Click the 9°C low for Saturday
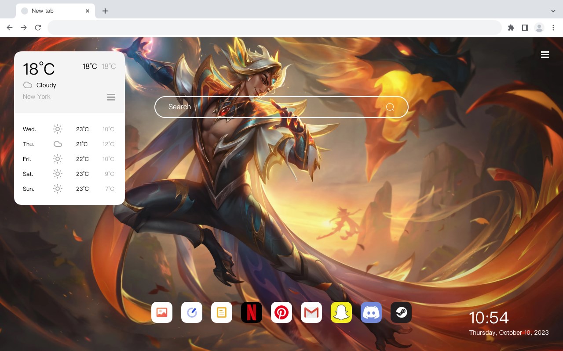This screenshot has height=351, width=563. click(110, 174)
